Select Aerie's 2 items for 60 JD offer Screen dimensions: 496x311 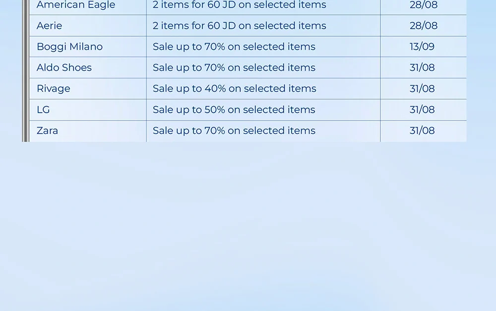[x=240, y=26]
